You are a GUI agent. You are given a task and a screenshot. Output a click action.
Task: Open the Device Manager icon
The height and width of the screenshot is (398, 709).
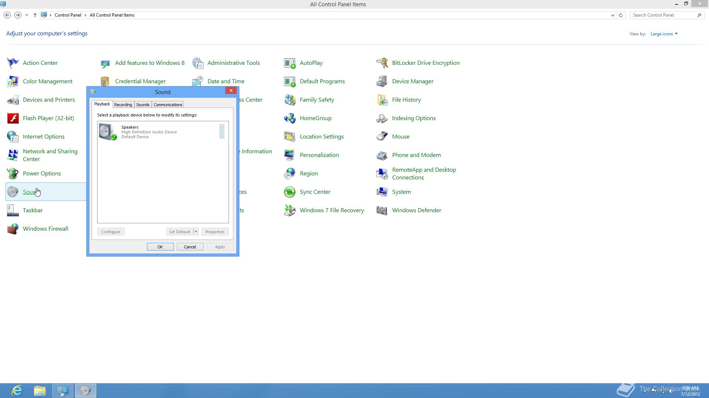(382, 81)
